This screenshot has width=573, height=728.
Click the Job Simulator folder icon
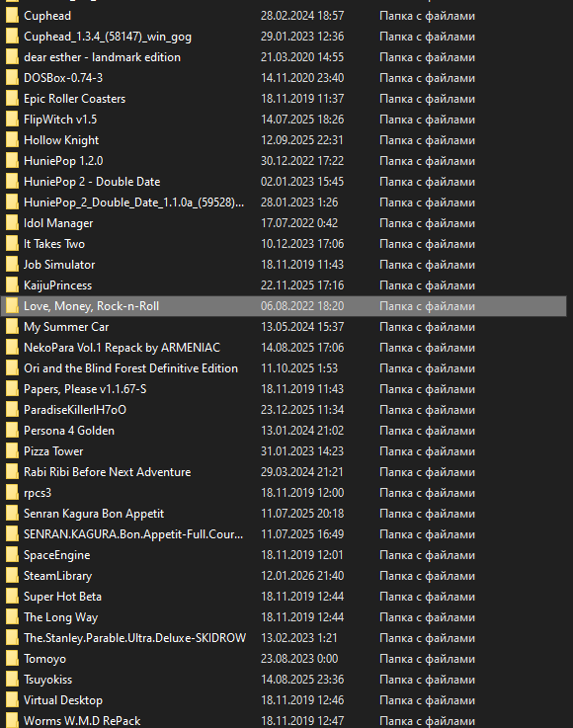coord(12,265)
